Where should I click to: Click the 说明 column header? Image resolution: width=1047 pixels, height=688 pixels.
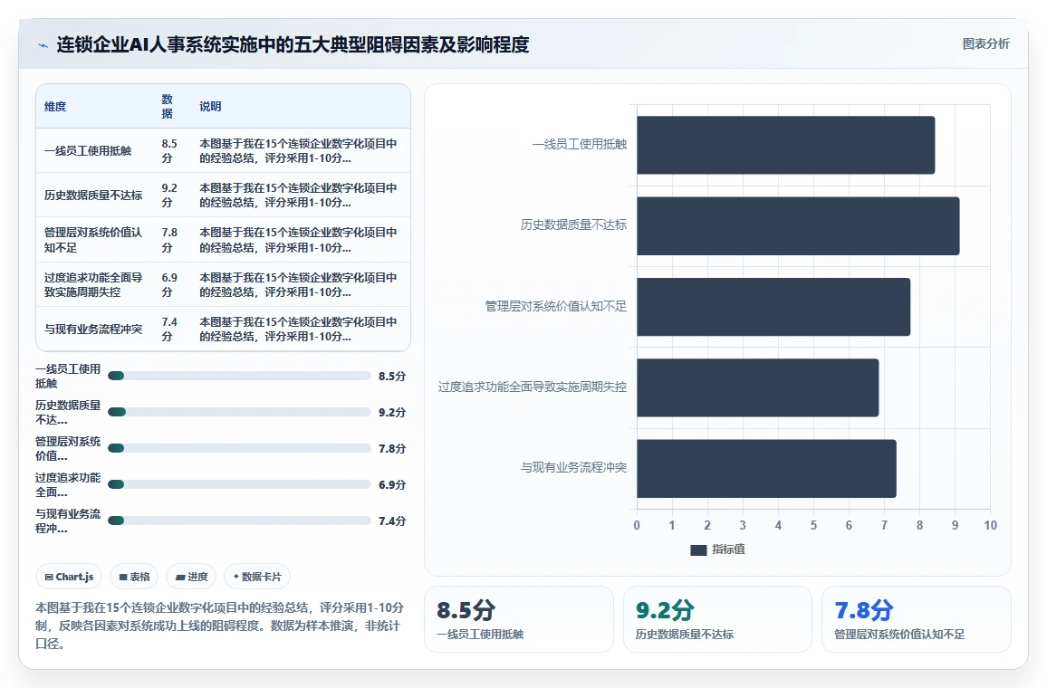(210, 106)
